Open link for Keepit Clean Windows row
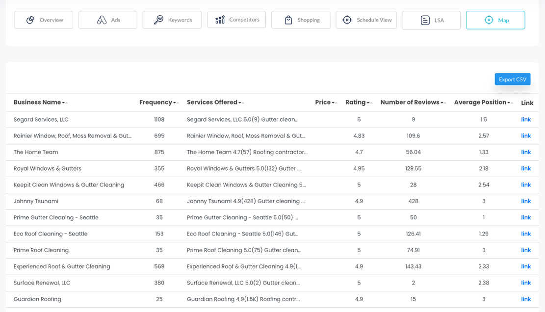This screenshot has width=545, height=312. click(x=526, y=185)
